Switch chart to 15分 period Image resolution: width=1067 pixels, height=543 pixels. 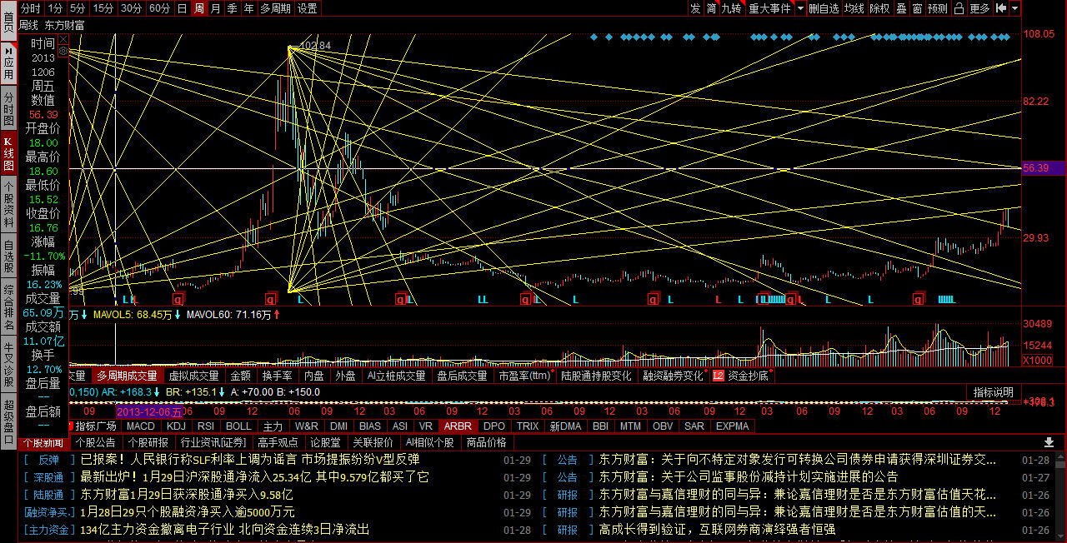[103, 8]
